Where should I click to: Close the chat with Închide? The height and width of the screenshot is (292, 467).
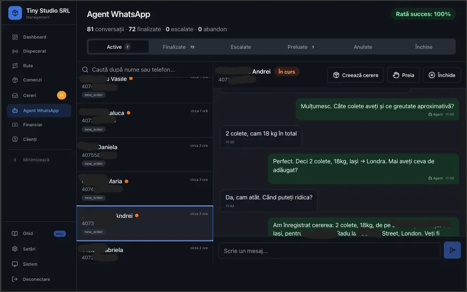coord(441,75)
